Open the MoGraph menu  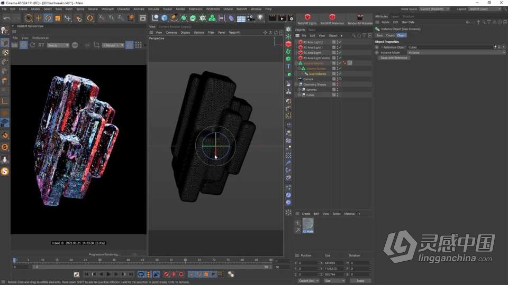tap(107, 9)
